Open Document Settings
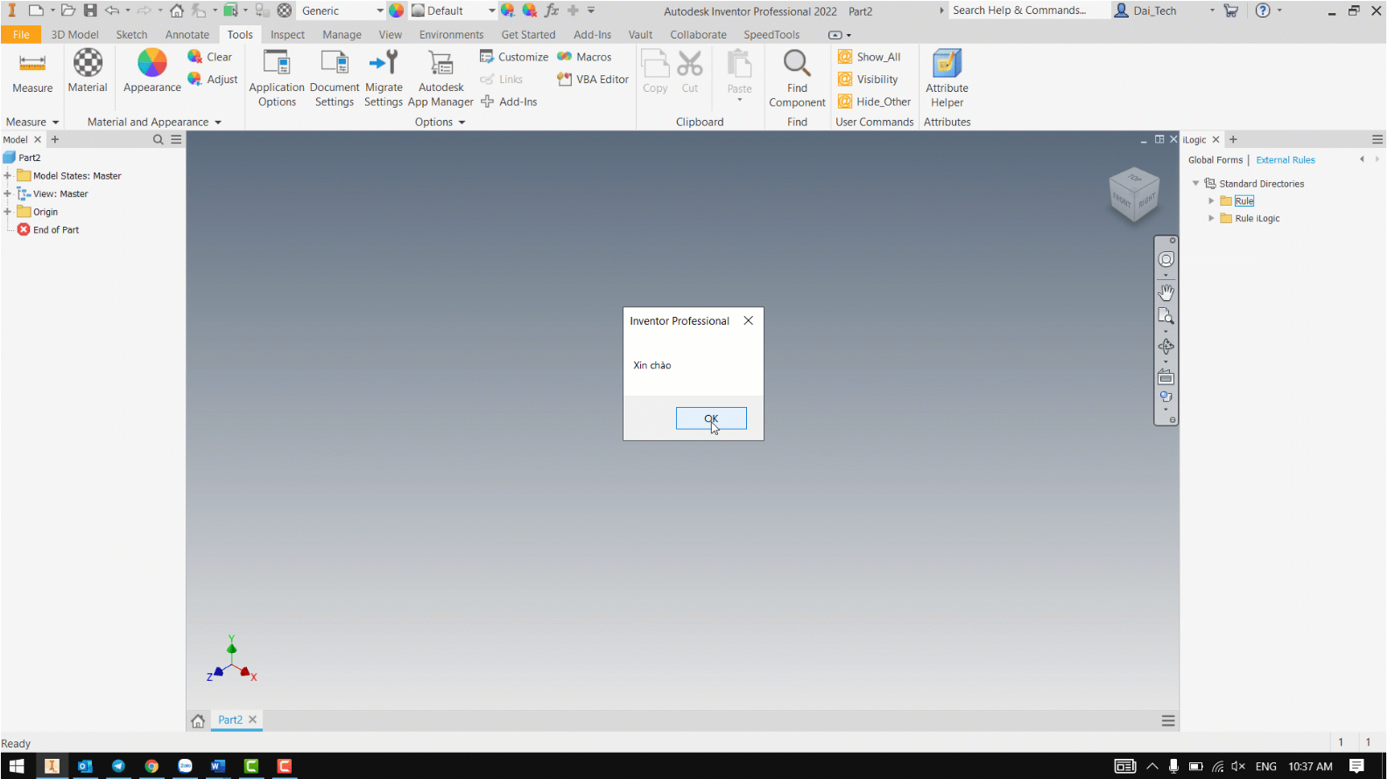Image resolution: width=1388 pixels, height=779 pixels. [x=335, y=79]
